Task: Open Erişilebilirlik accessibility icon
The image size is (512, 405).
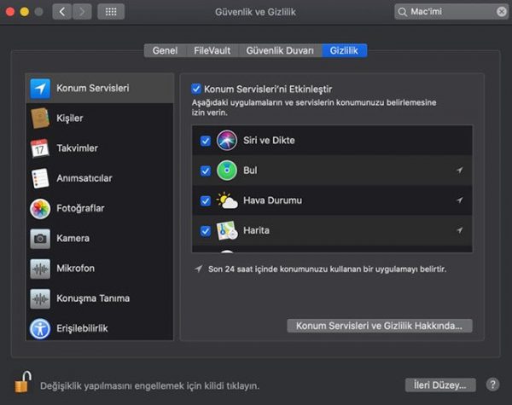Action: [40, 328]
